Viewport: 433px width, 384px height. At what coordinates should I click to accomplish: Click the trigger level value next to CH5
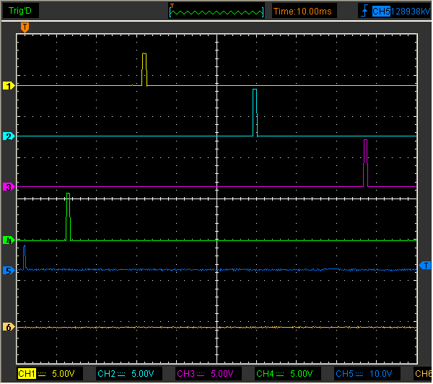pos(411,12)
